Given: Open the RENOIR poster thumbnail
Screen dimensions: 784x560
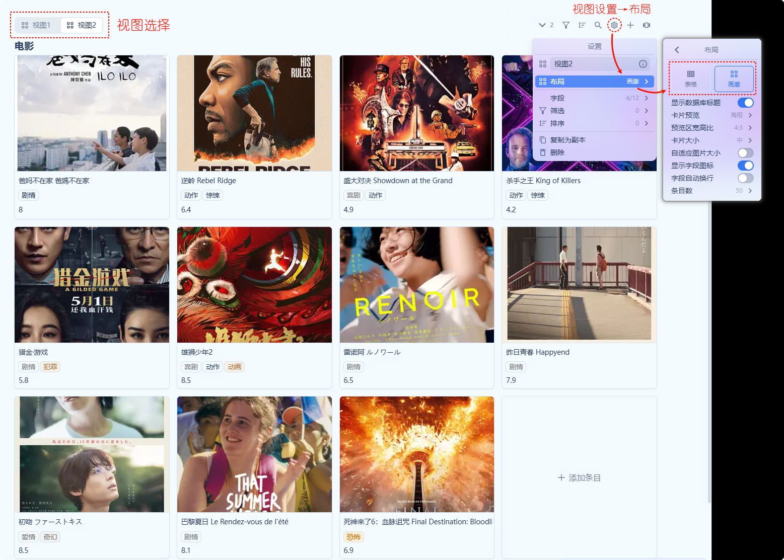Looking at the screenshot, I should pos(417,285).
